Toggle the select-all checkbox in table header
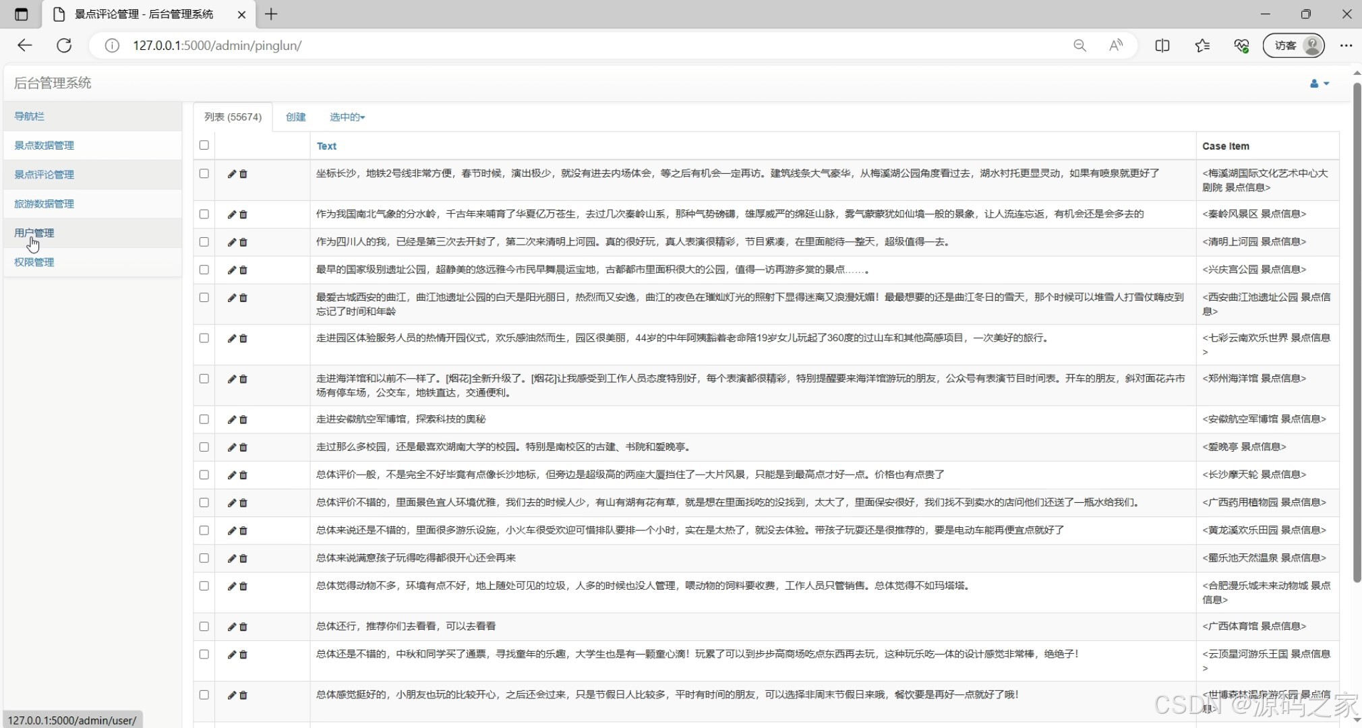The height and width of the screenshot is (728, 1362). pyautogui.click(x=204, y=145)
